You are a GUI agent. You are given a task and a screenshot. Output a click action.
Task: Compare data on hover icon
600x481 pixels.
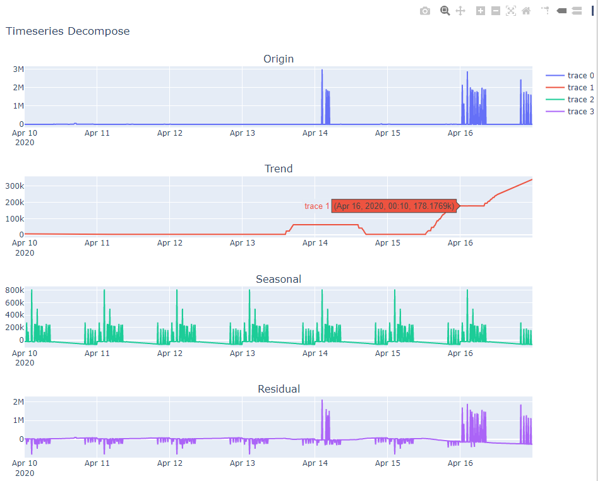pyautogui.click(x=577, y=11)
